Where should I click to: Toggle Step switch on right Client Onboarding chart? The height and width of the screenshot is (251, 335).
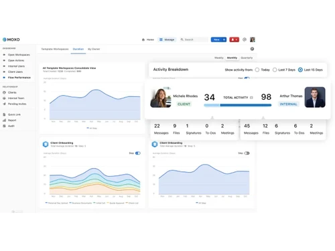click(247, 153)
